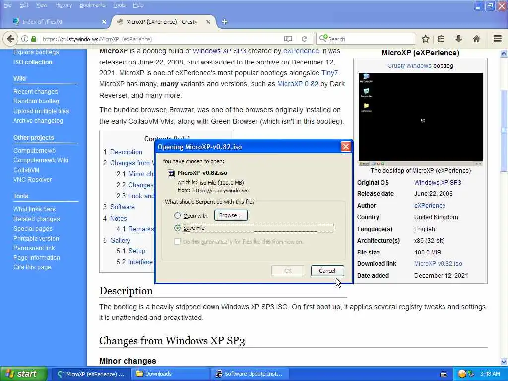Switch to Downloads folder in taskbar
The width and height of the screenshot is (508, 381).
(171, 374)
